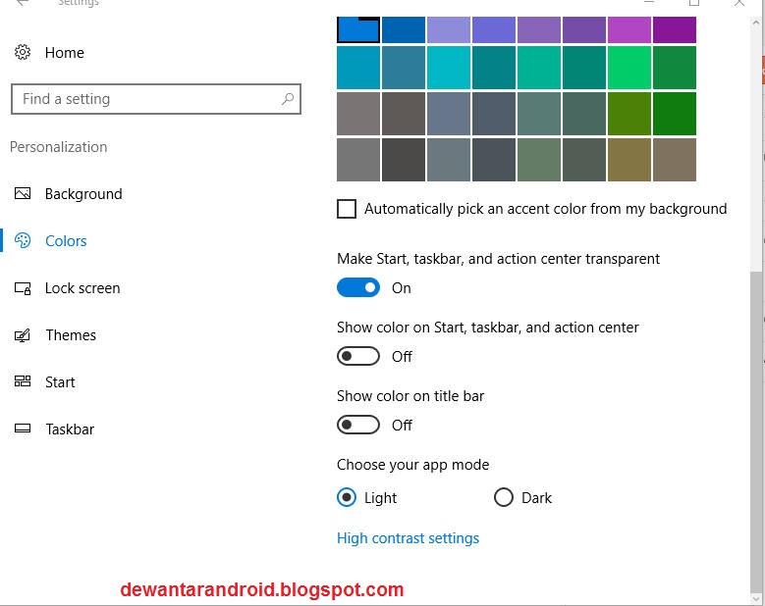765x606 pixels.
Task: Click the Taskbar icon
Action: (x=23, y=429)
